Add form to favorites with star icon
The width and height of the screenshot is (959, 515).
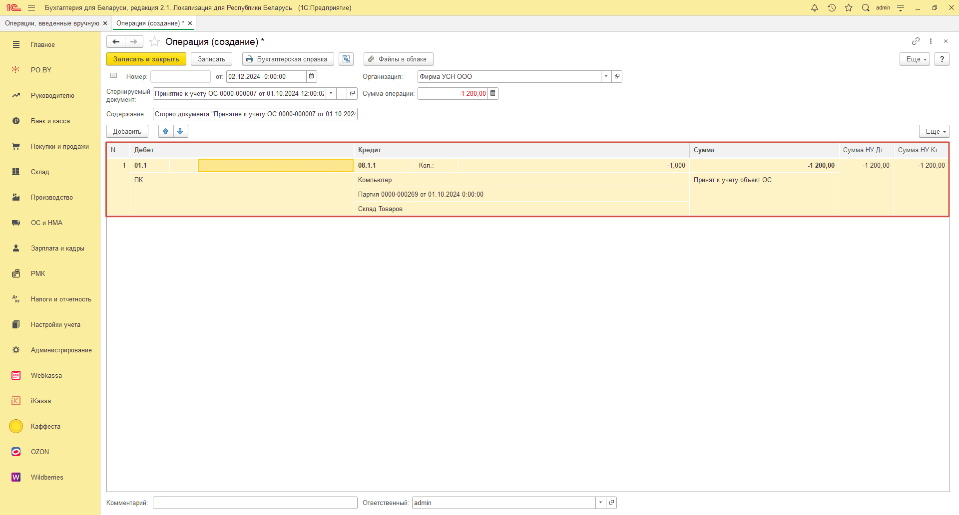coord(155,42)
